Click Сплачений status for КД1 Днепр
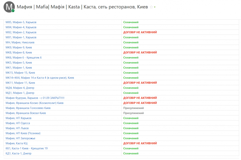Screen dimensions: 241x160 tap(131, 153)
